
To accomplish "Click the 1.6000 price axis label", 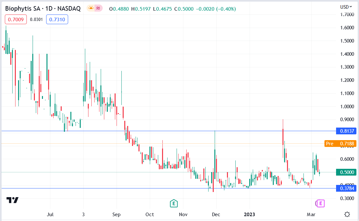I will pos(347,28).
